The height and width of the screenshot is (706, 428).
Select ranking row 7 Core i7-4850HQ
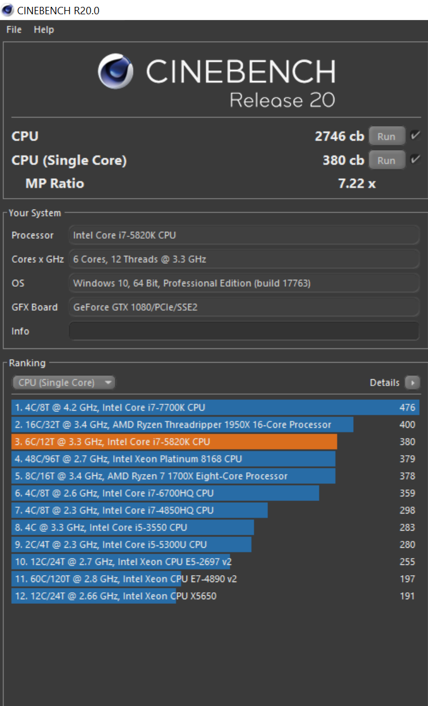click(x=215, y=510)
